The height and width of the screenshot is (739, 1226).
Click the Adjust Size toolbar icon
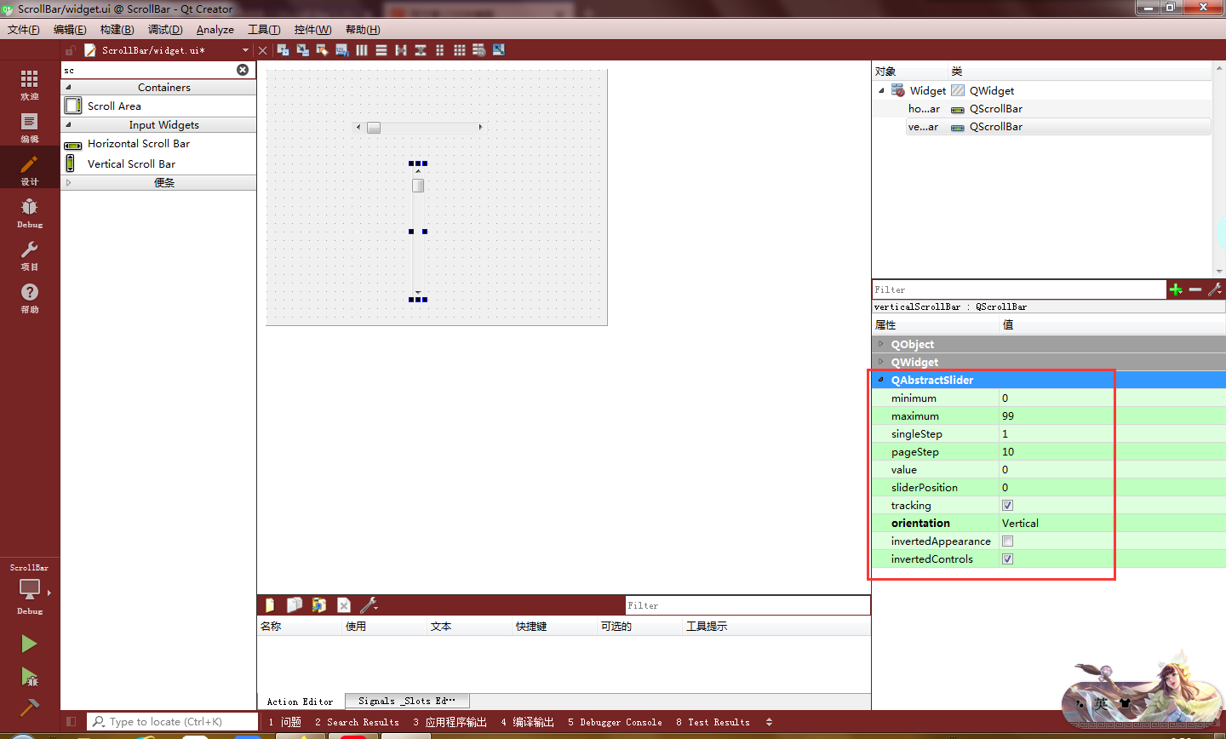click(498, 49)
